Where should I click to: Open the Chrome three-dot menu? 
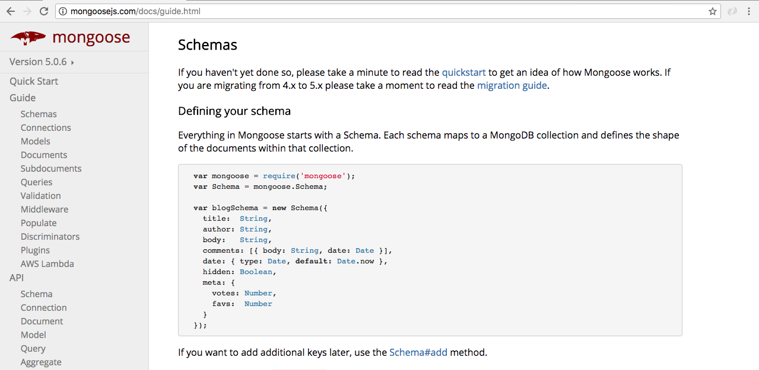point(750,11)
